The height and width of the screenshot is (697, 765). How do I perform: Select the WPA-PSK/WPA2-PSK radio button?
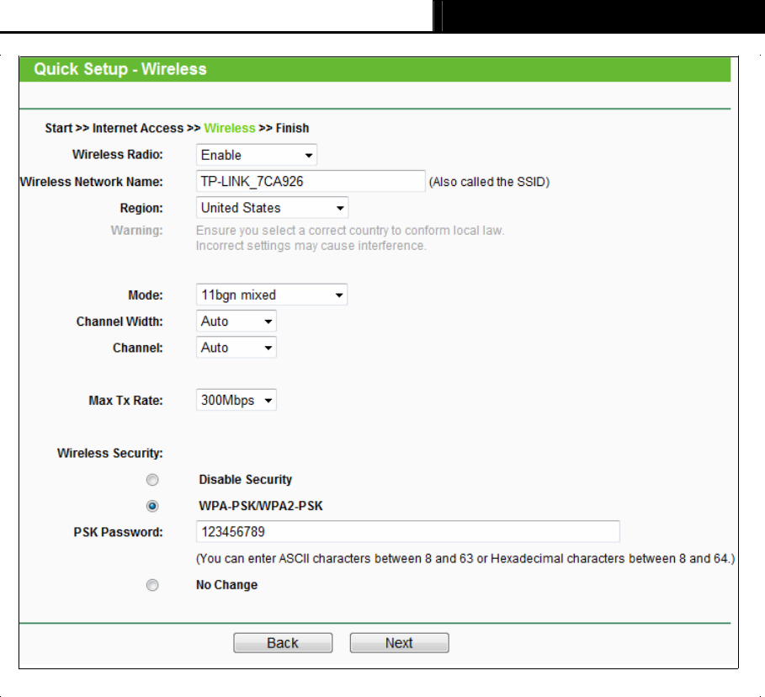(152, 506)
